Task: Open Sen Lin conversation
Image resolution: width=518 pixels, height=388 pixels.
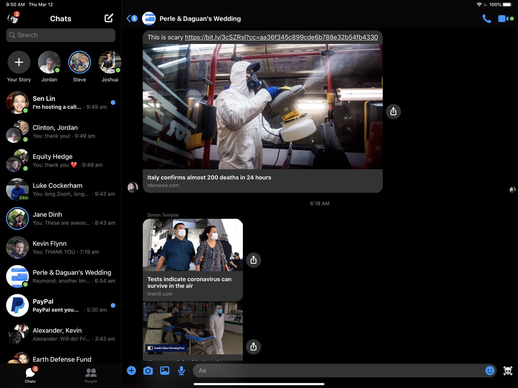Action: [60, 102]
